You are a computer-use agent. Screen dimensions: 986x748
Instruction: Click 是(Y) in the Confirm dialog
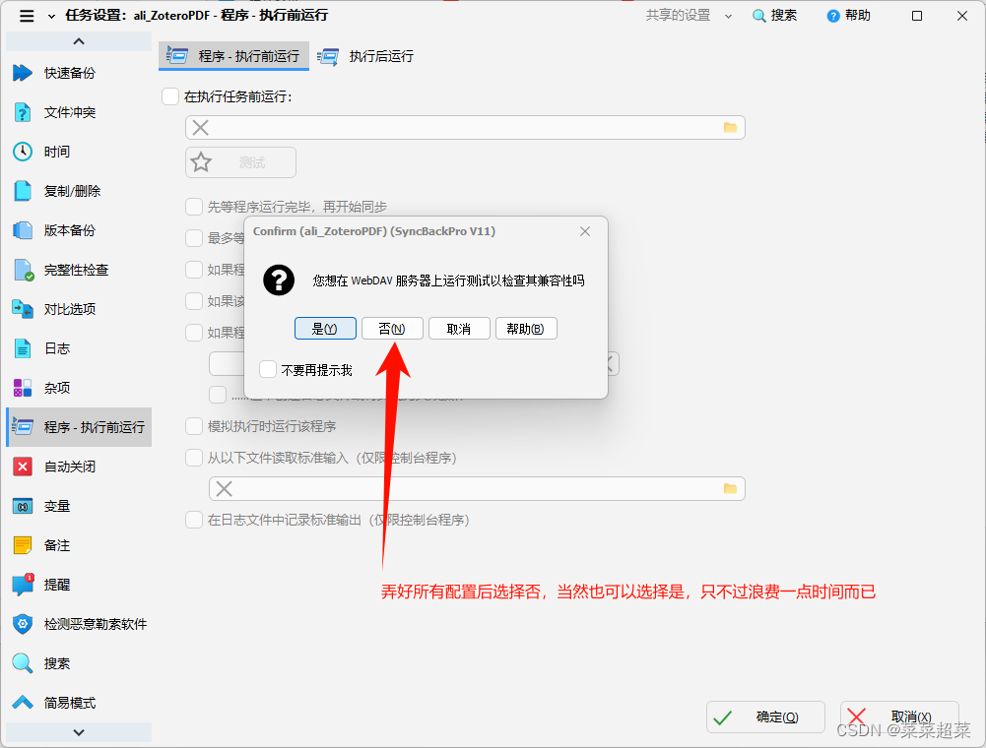click(325, 329)
